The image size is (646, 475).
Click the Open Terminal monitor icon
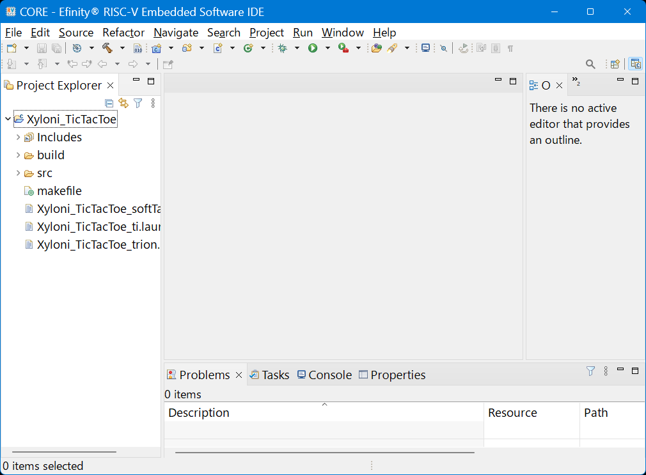[x=425, y=48]
